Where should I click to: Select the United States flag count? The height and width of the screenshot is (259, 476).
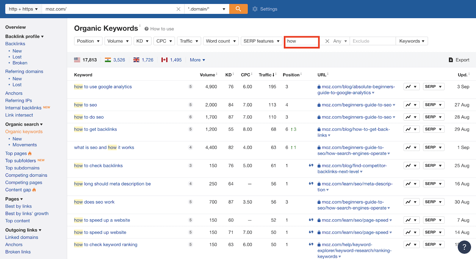[85, 60]
